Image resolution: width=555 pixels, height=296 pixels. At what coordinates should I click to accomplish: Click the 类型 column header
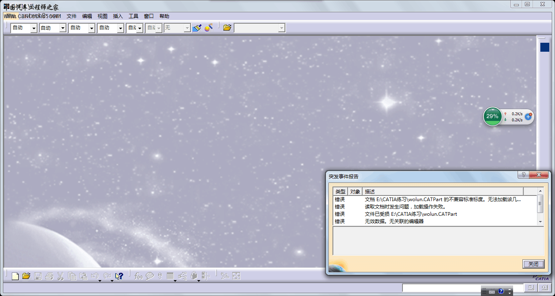pos(341,191)
